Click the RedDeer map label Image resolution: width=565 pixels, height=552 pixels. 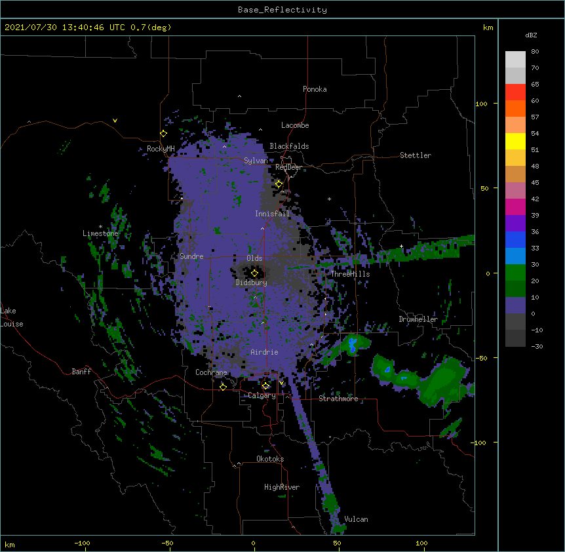point(288,167)
